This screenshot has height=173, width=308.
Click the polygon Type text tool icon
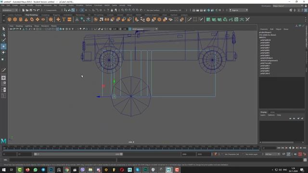(64, 19)
